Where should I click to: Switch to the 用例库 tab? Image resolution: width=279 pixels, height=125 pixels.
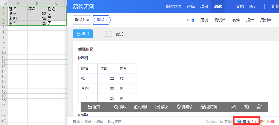[266, 20]
